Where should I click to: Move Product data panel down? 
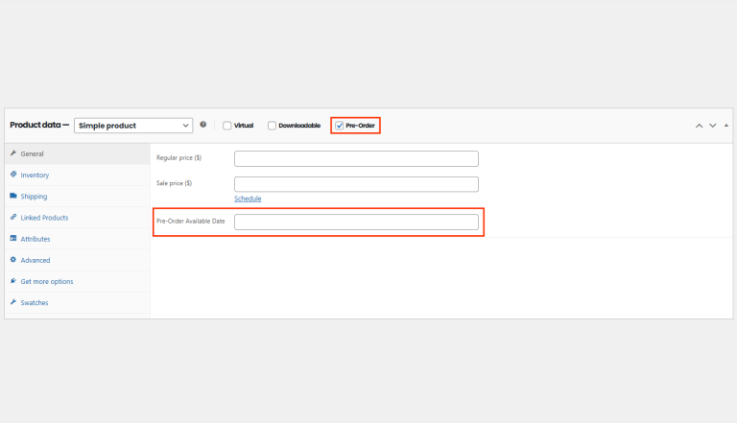pos(713,126)
